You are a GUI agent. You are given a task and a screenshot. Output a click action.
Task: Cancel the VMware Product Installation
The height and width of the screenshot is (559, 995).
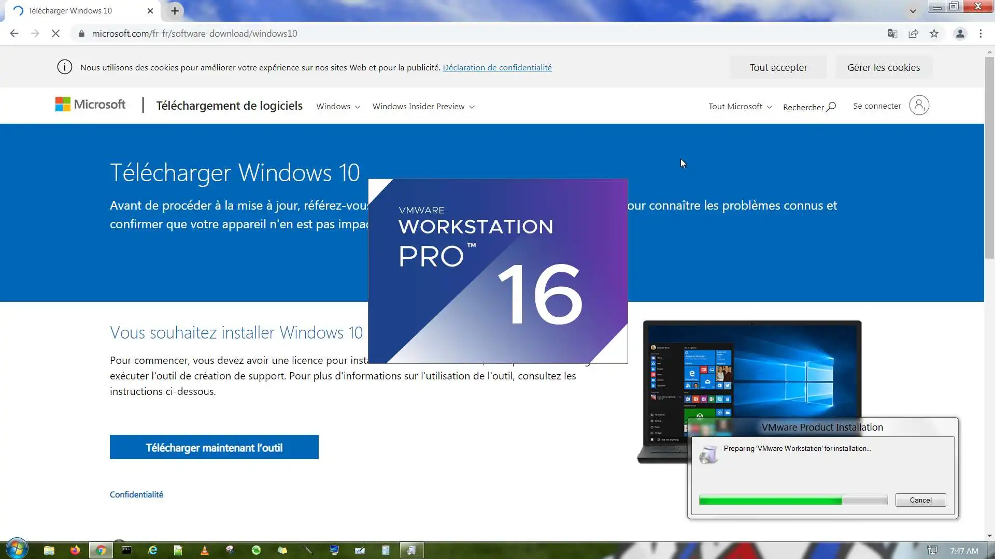(920, 500)
